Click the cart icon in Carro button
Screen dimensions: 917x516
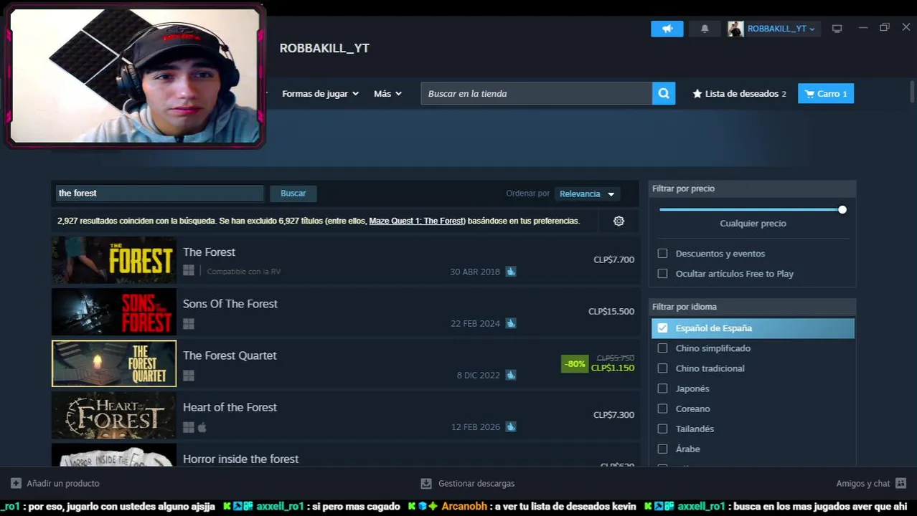[809, 94]
